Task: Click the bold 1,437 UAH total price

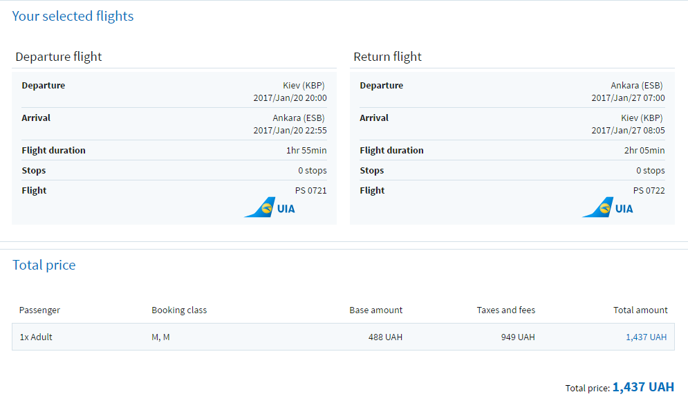Action: pyautogui.click(x=643, y=387)
